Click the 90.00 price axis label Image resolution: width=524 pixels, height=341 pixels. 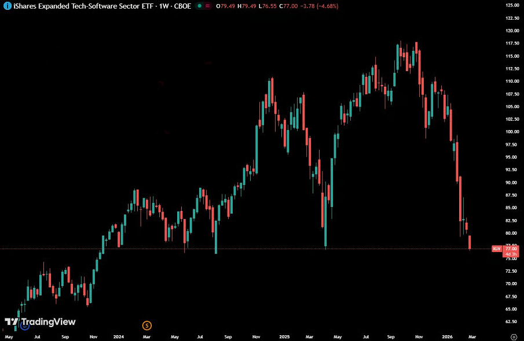pos(512,183)
